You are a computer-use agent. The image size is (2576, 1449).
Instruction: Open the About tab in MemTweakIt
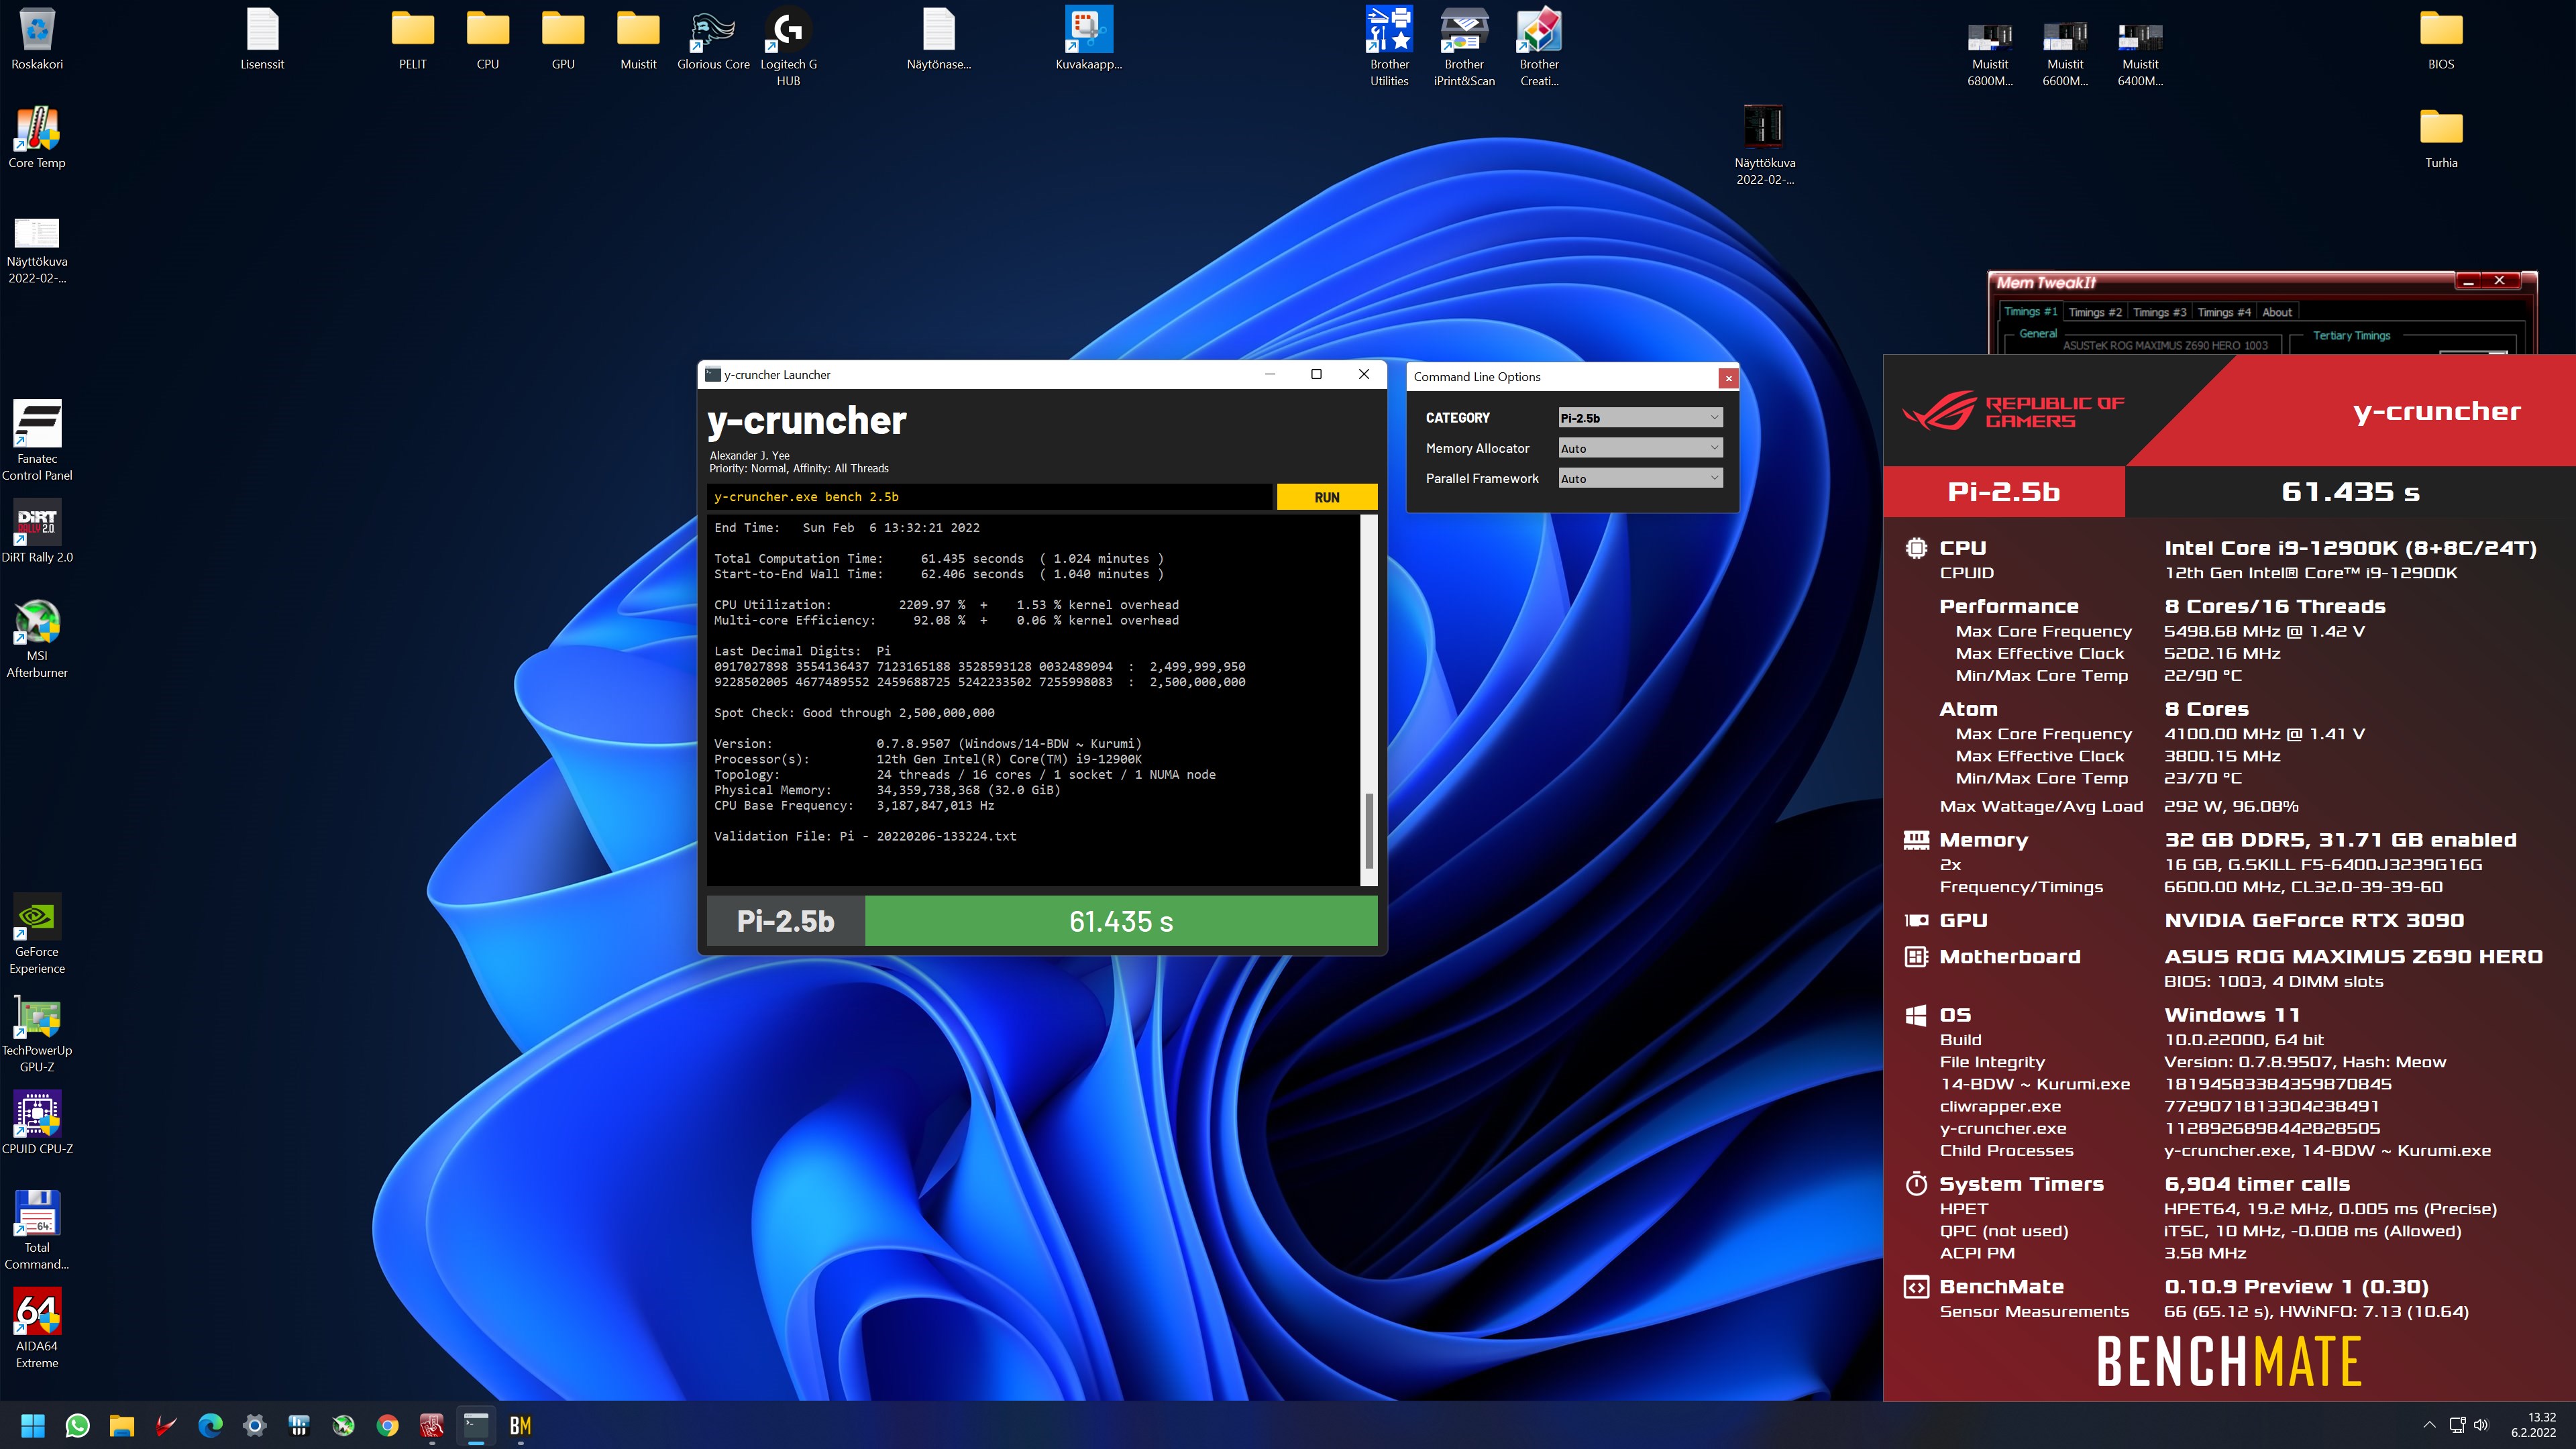pyautogui.click(x=2277, y=312)
